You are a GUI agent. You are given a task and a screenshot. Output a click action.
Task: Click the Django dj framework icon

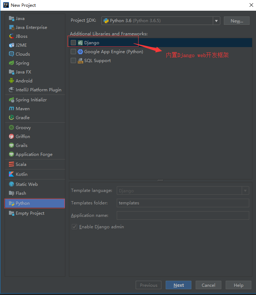point(80,43)
